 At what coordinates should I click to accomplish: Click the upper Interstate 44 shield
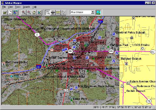pos(100,21)
